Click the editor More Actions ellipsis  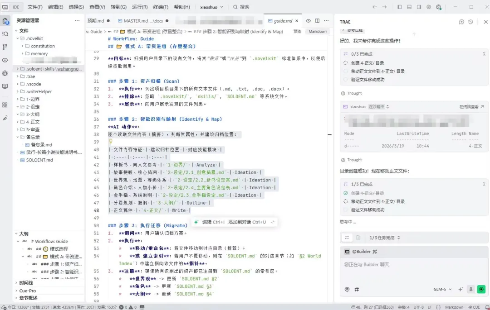pos(326,20)
